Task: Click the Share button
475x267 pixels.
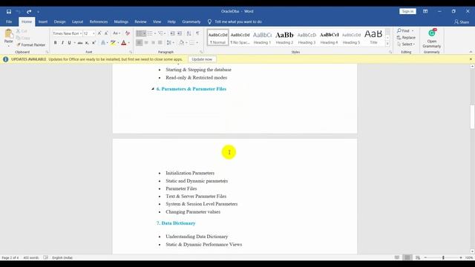Action: coord(462,22)
